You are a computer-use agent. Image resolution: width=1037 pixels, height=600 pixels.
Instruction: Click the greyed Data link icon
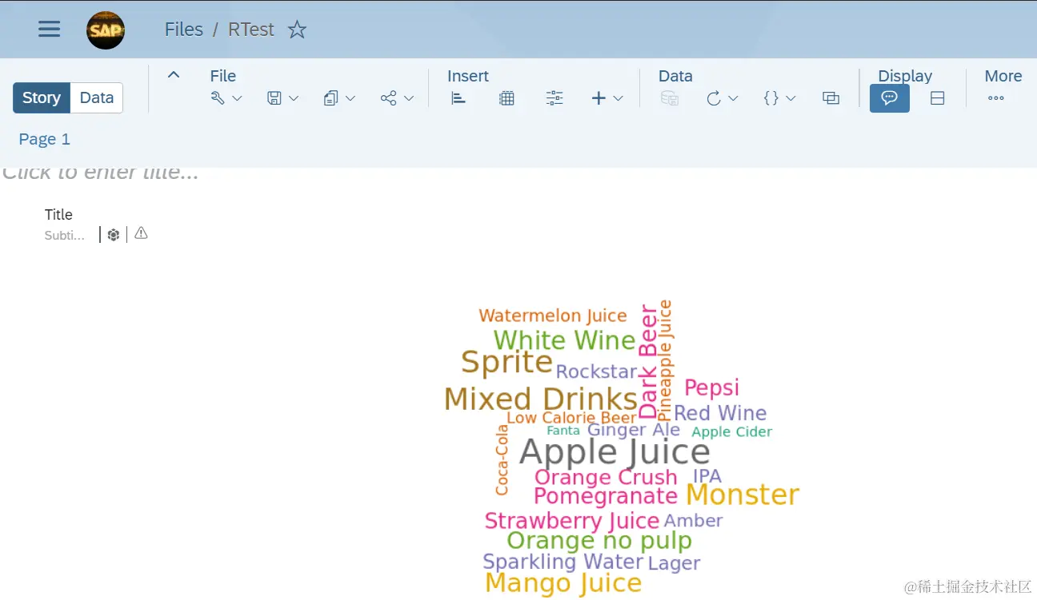click(x=670, y=98)
